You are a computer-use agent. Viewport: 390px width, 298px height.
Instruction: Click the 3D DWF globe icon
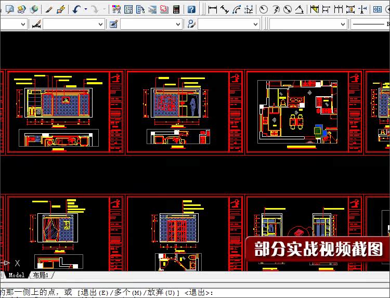pos(34,9)
